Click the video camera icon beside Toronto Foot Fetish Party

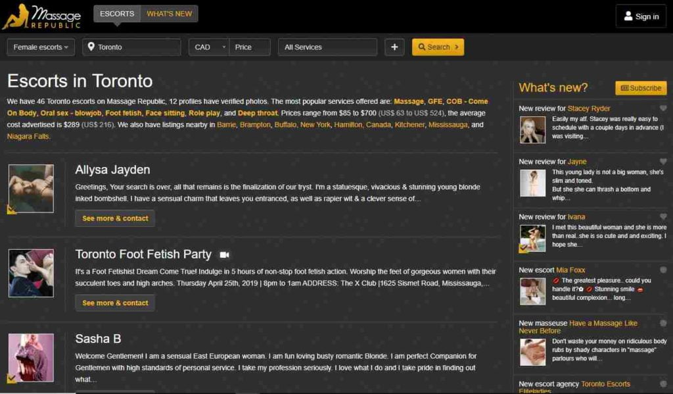[225, 255]
